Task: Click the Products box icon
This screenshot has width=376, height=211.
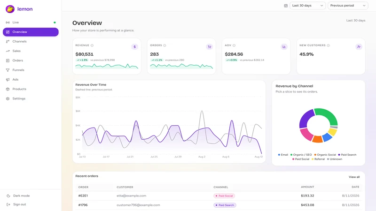Action: point(8,89)
